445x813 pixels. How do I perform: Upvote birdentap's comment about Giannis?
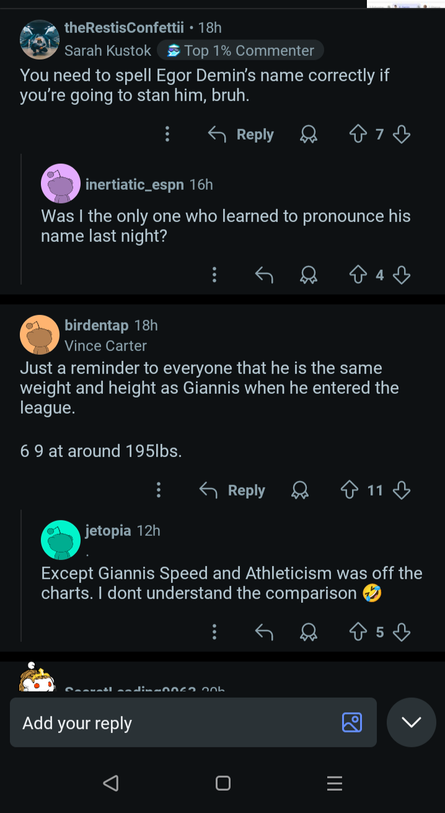[350, 491]
